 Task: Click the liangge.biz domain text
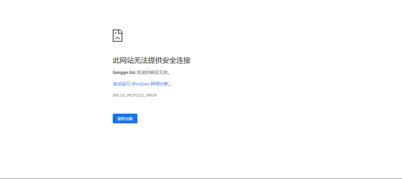[x=124, y=72]
